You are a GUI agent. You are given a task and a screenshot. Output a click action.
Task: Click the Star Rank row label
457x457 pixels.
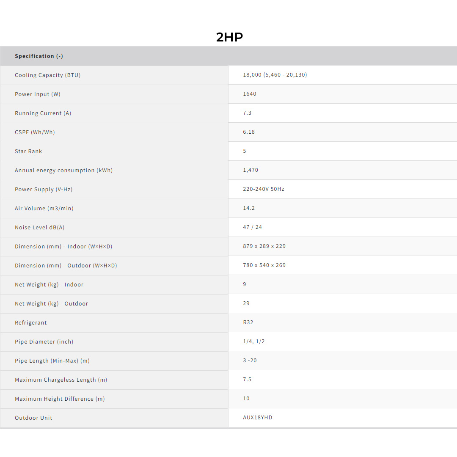coord(28,151)
